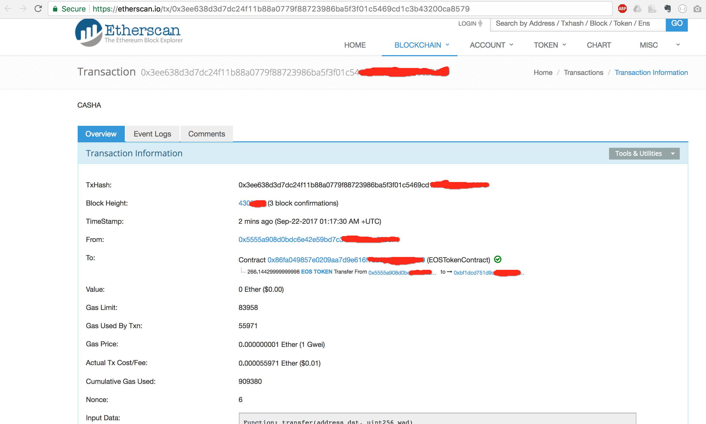This screenshot has width=706, height=424.
Task: Open the Block Height number link
Action: 252,203
